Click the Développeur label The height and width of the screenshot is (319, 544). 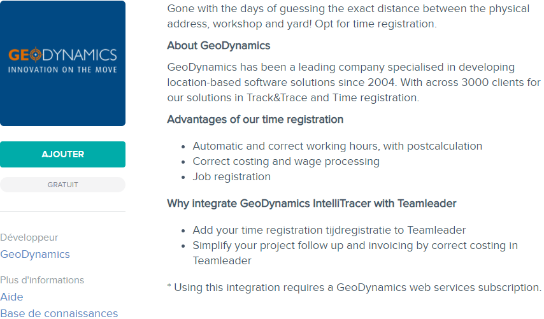click(x=29, y=237)
